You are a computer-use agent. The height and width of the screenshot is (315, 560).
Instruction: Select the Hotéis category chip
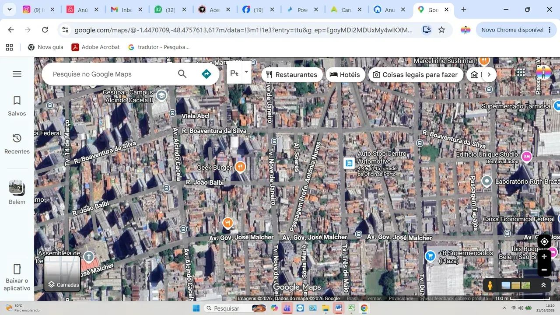tap(345, 74)
